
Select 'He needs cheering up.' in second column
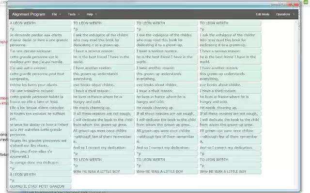coord(104,108)
